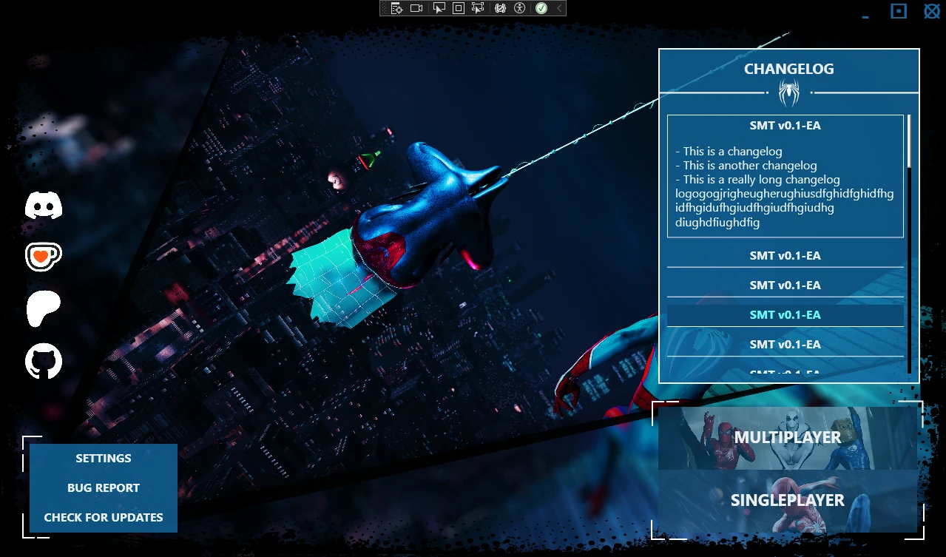
Task: Toggle Select Element mode in debug toolbar
Action: pyautogui.click(x=439, y=8)
